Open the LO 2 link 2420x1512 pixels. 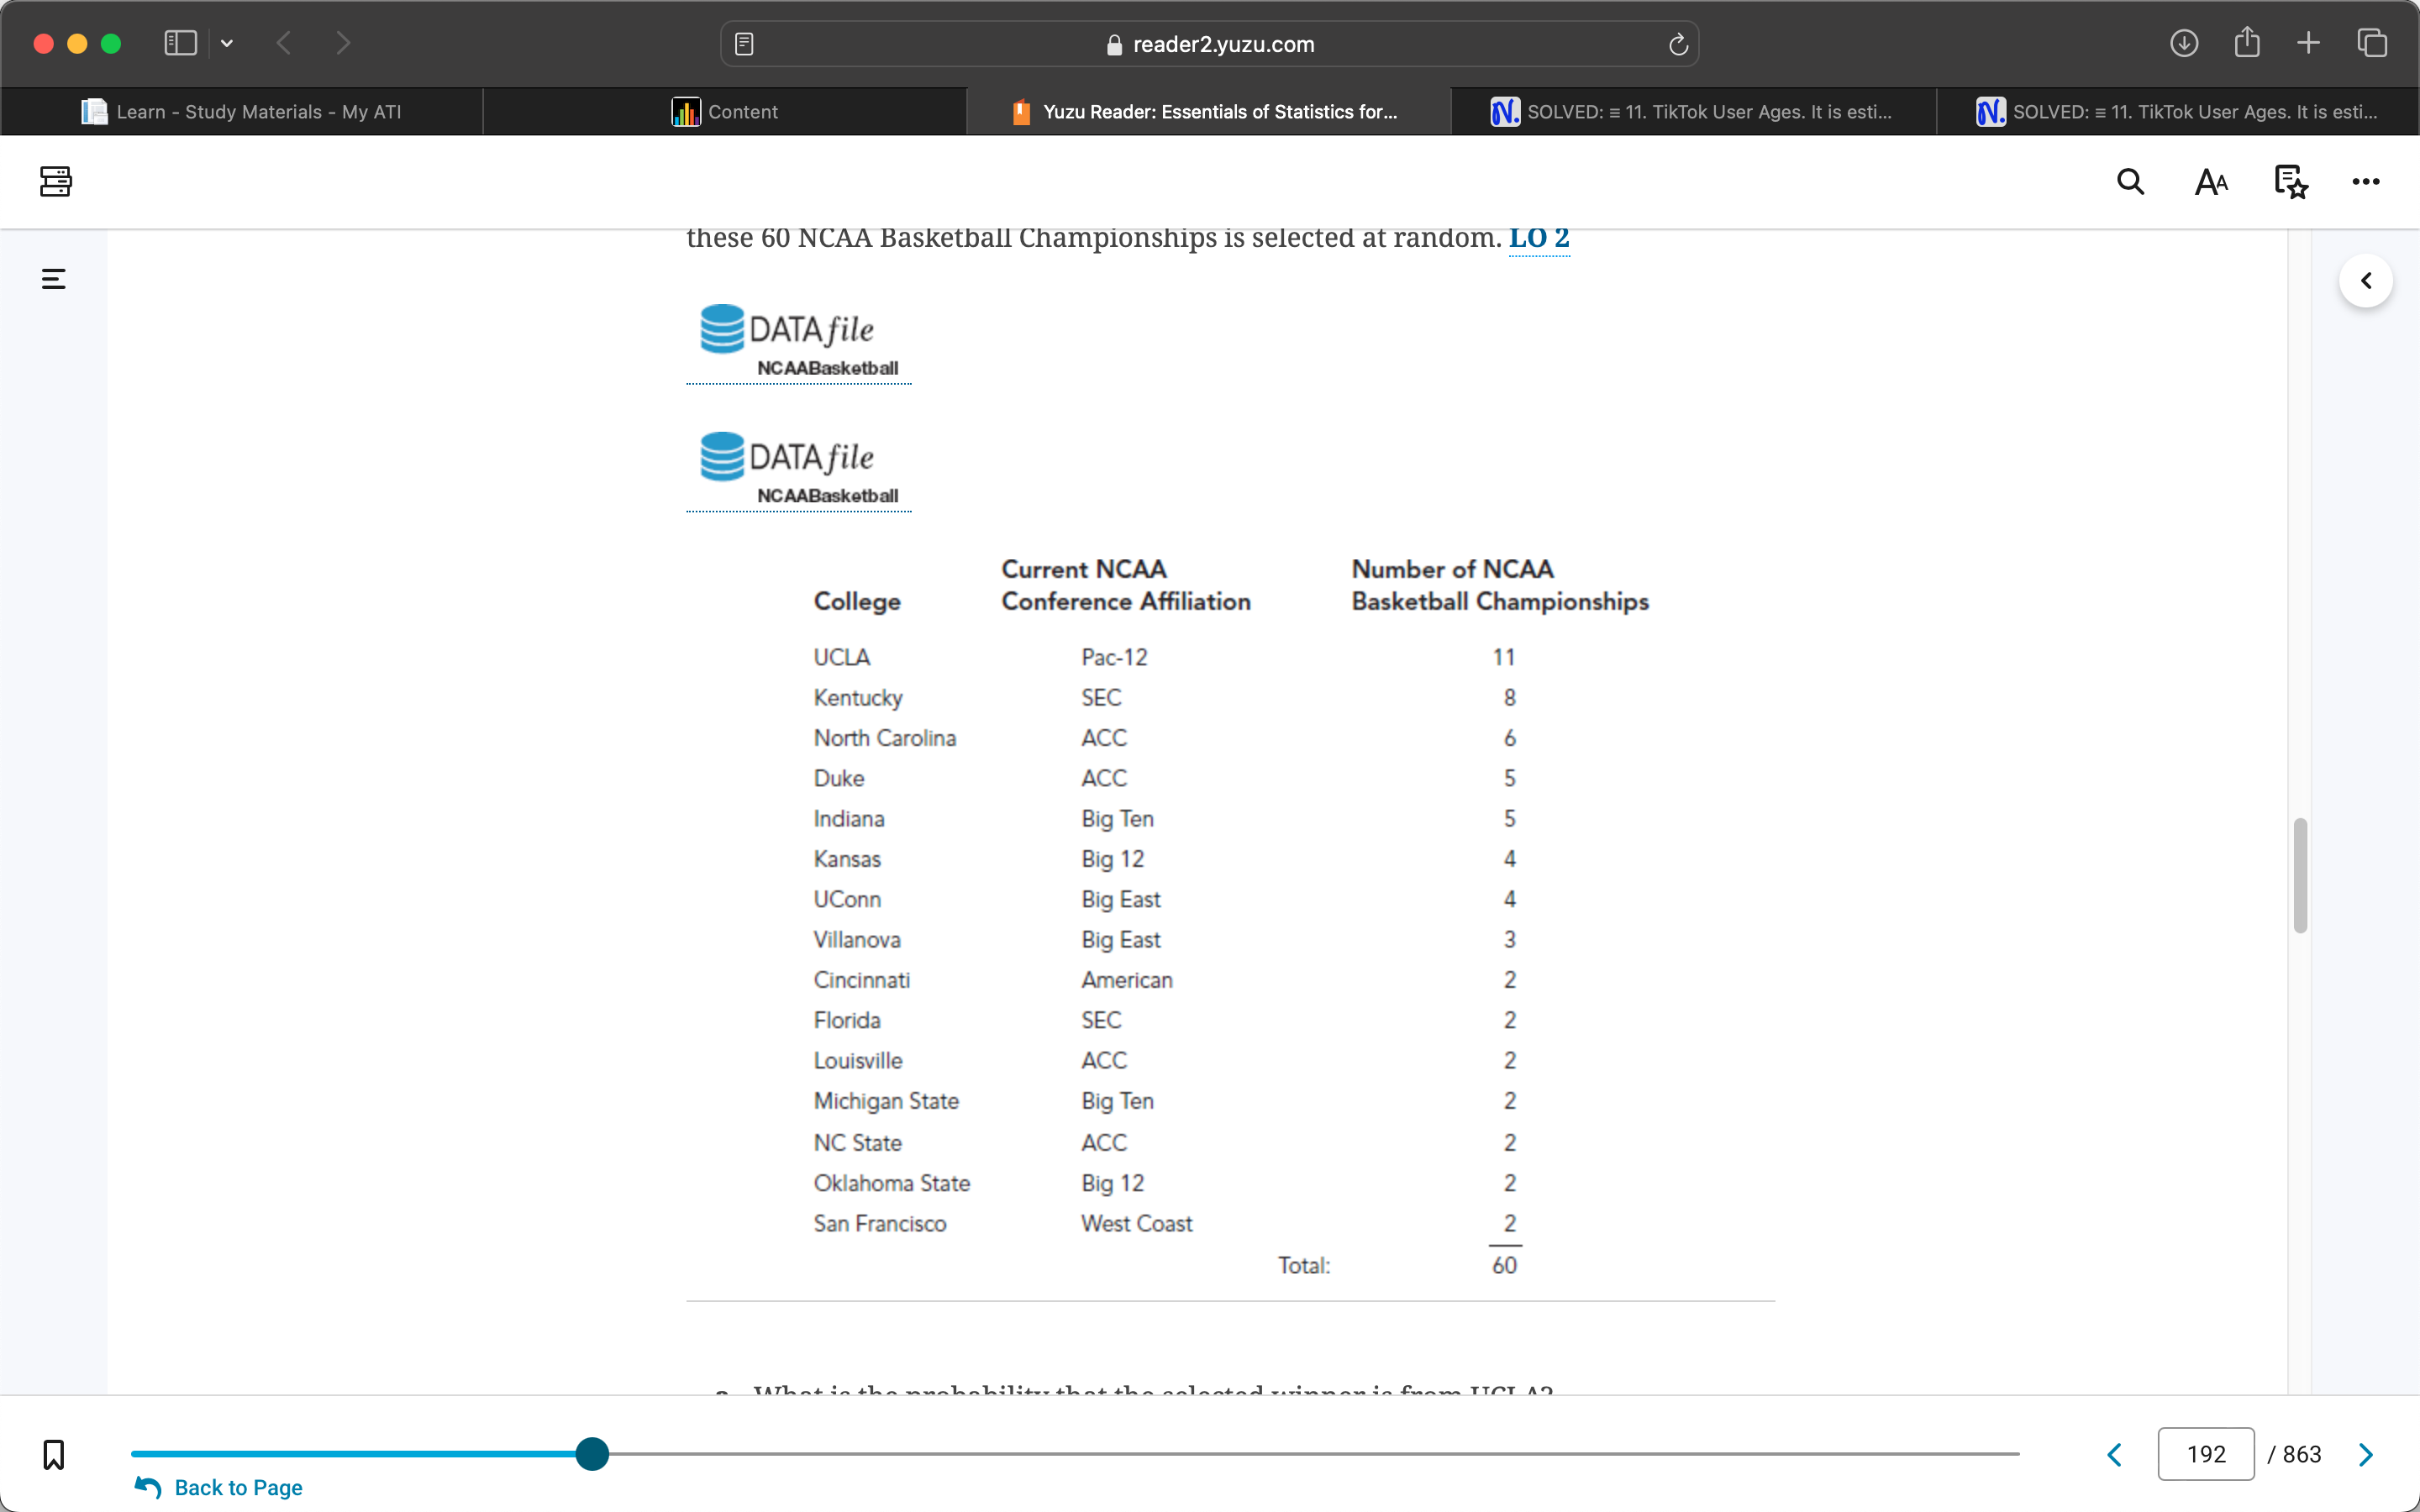pyautogui.click(x=1538, y=238)
